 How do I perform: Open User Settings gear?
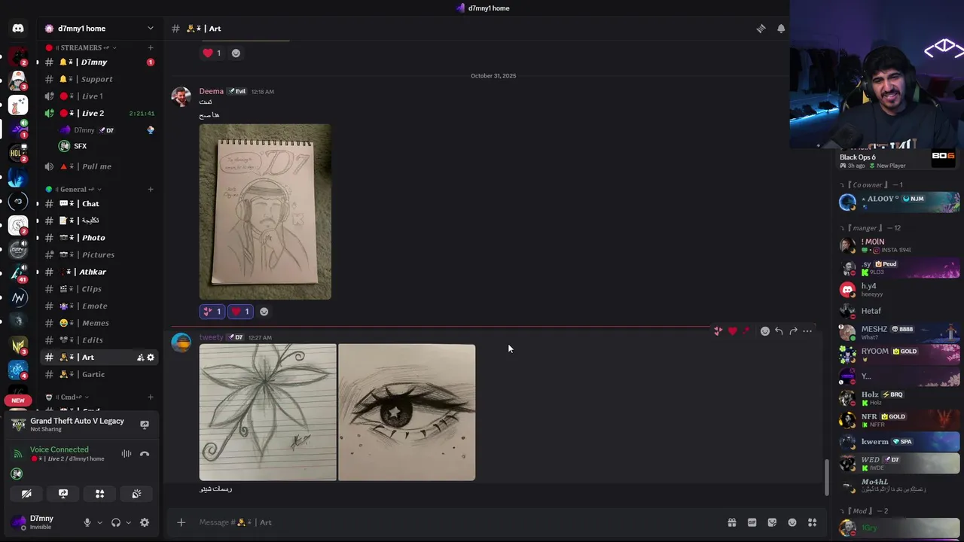(145, 522)
